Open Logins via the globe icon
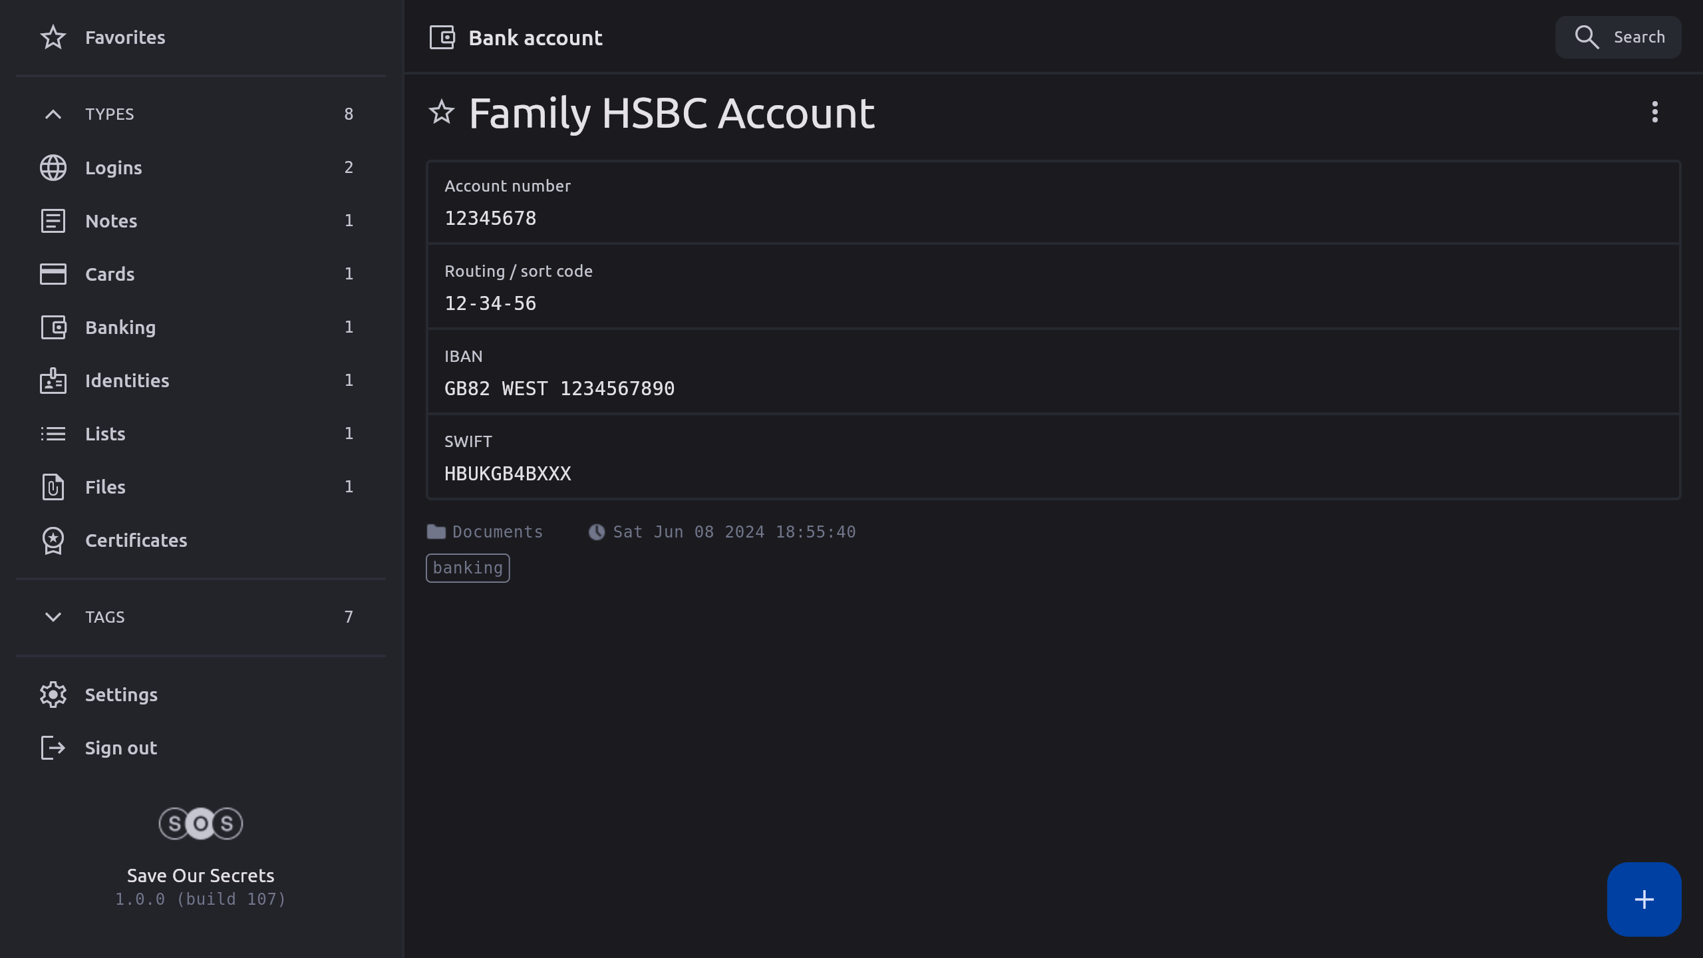Screen dimensions: 1703x958 point(53,168)
